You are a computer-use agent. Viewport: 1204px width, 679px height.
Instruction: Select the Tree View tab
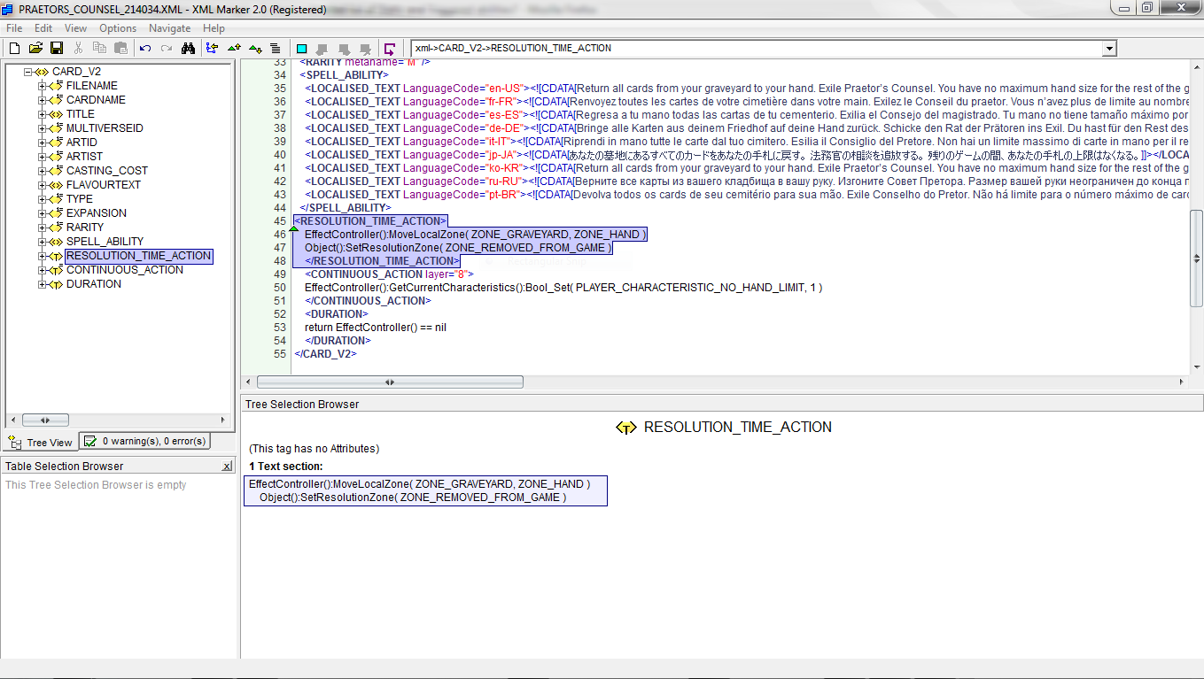[x=41, y=442]
